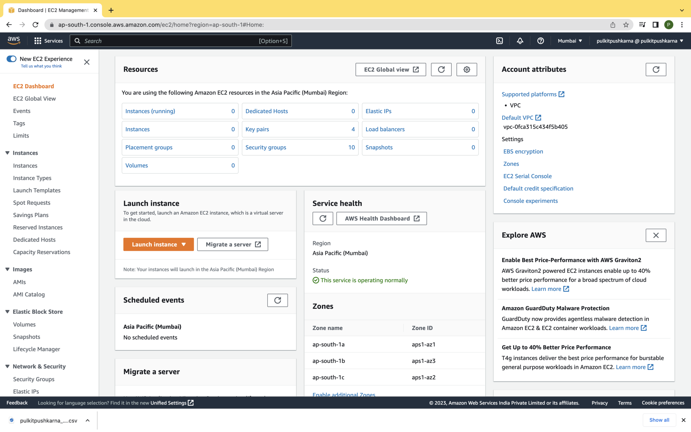
Task: Toggle off the New EC2 Experience switch
Action: 12,59
